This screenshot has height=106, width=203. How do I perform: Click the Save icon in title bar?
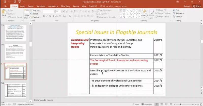5,2
